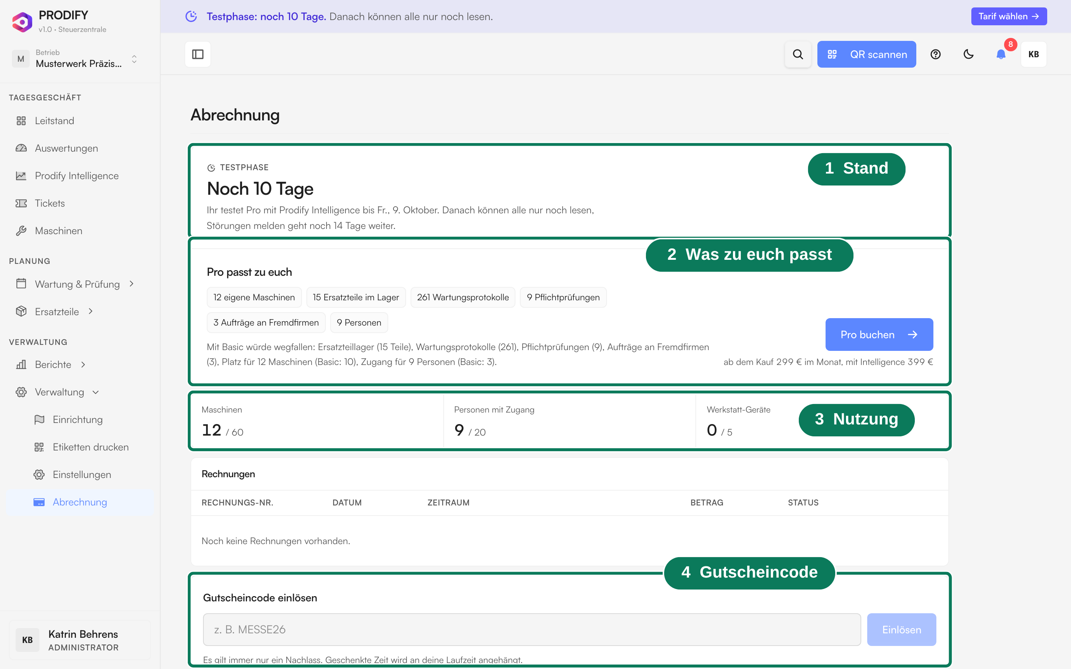The height and width of the screenshot is (669, 1071).
Task: Click the BETRAG column header
Action: 706,502
